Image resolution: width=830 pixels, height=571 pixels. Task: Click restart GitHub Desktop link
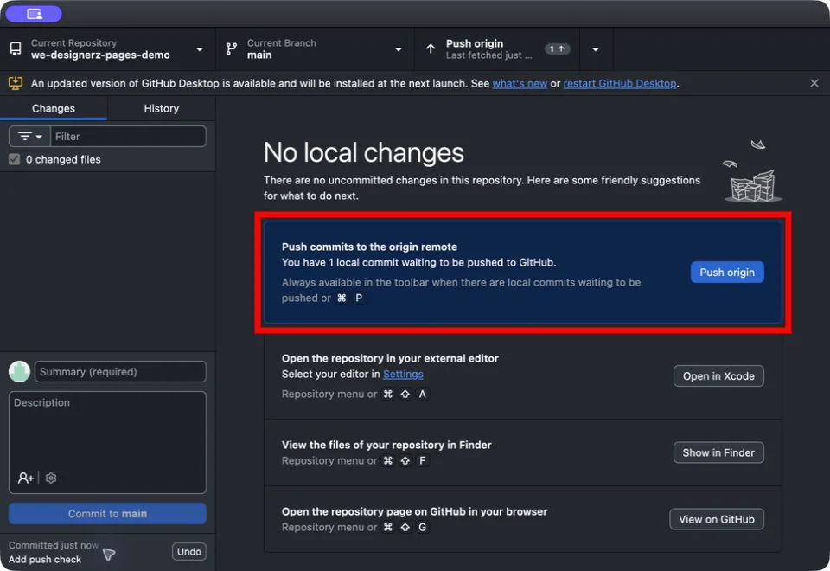[x=619, y=83]
